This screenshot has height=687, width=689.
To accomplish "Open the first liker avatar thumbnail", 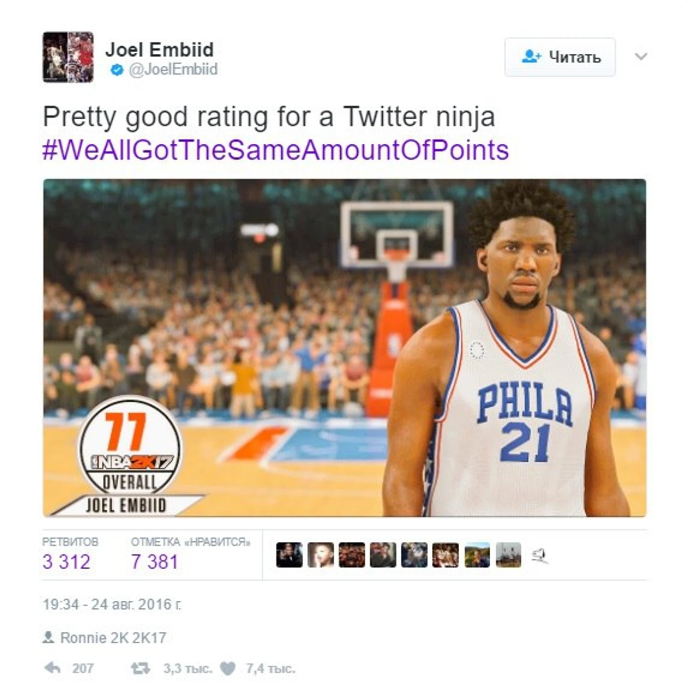I will click(289, 555).
